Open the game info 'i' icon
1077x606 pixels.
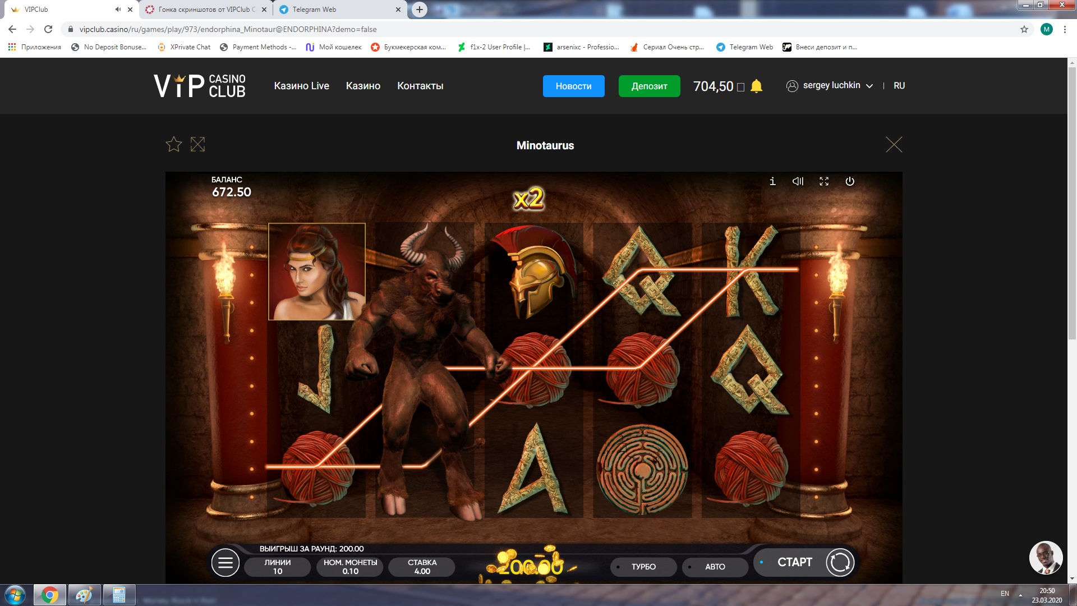(772, 181)
